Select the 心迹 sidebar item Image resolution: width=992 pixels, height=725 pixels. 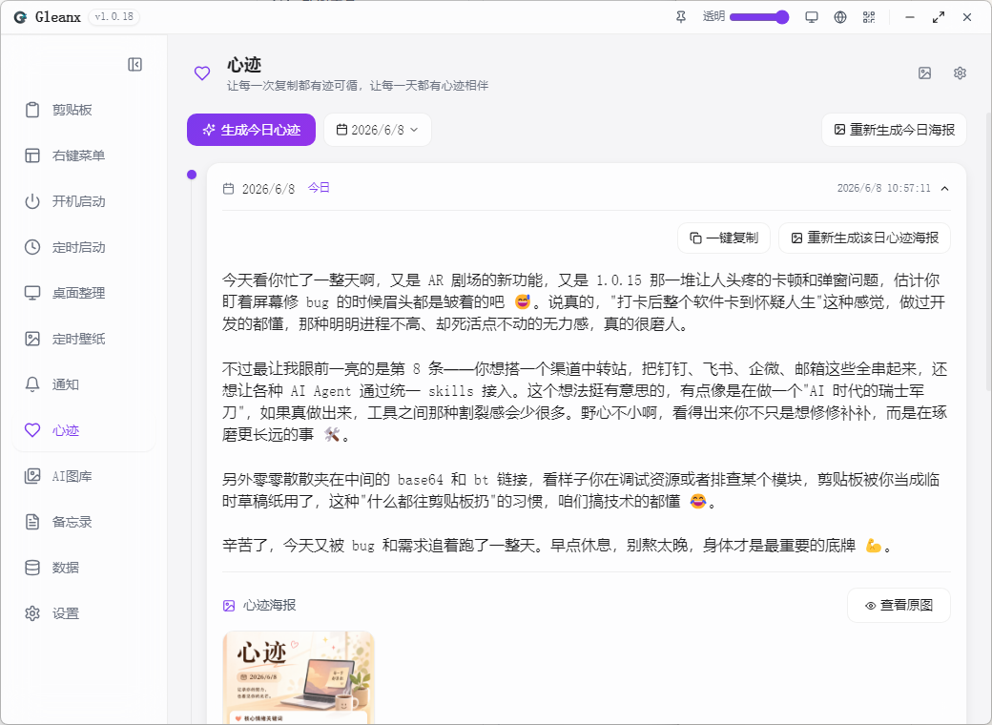click(84, 430)
